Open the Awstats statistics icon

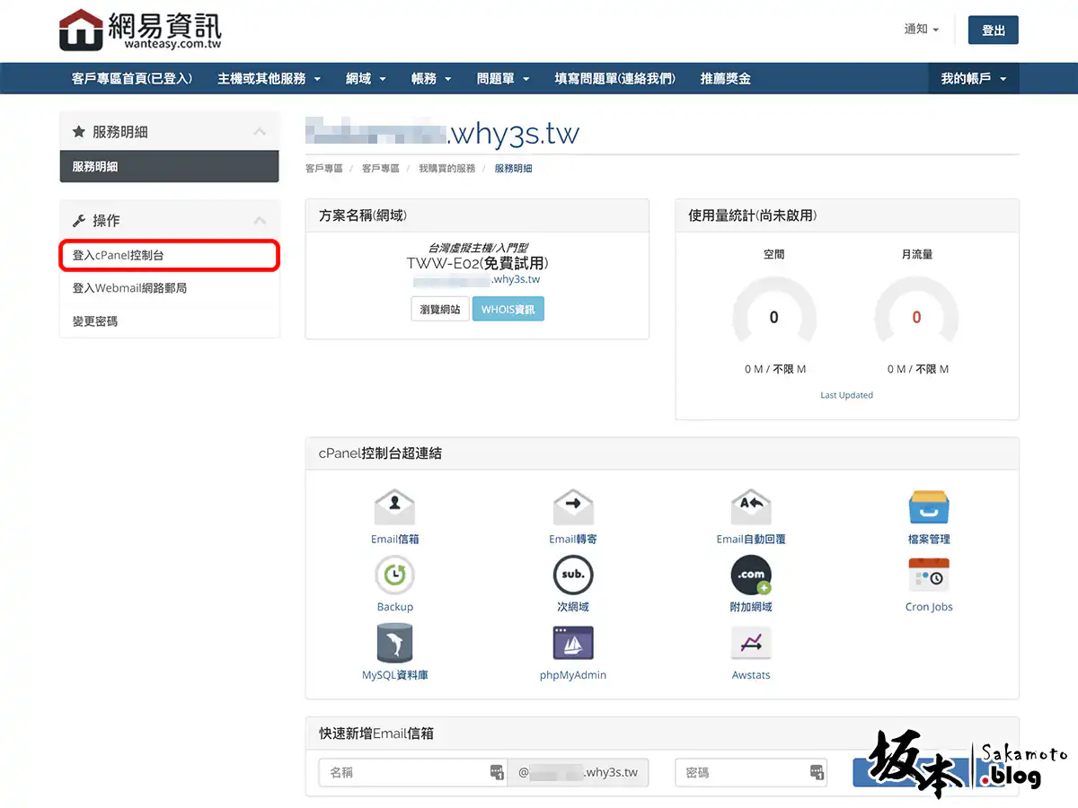point(751,644)
